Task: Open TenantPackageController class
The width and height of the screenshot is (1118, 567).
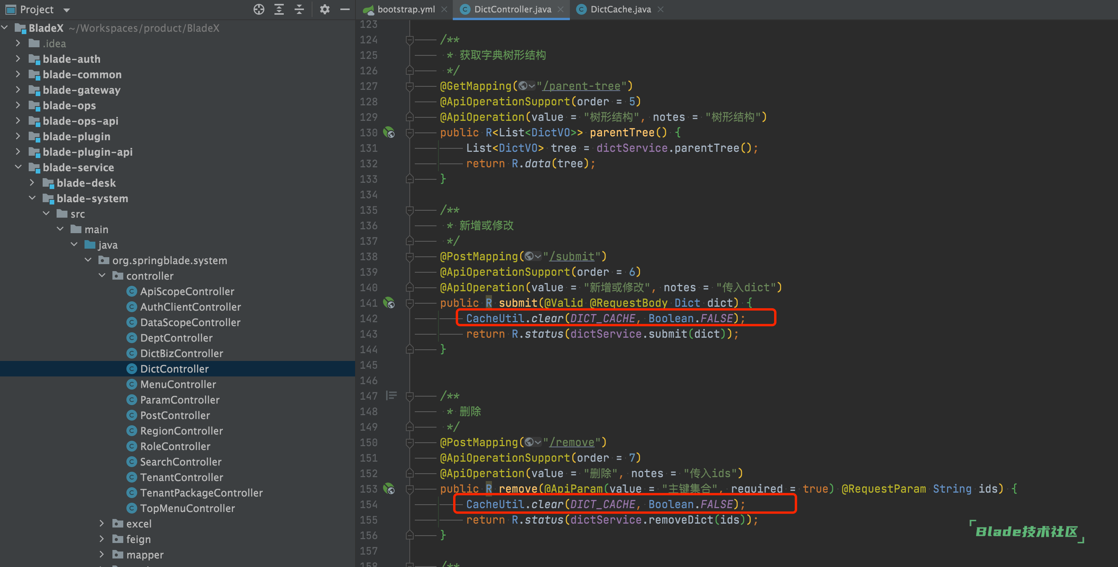Action: pos(201,492)
